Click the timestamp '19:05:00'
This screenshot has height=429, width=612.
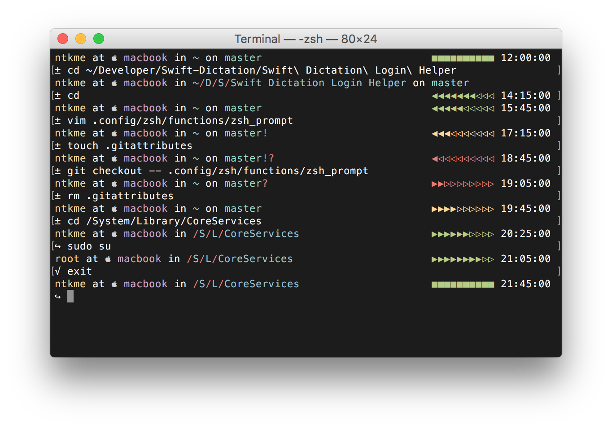[525, 184]
